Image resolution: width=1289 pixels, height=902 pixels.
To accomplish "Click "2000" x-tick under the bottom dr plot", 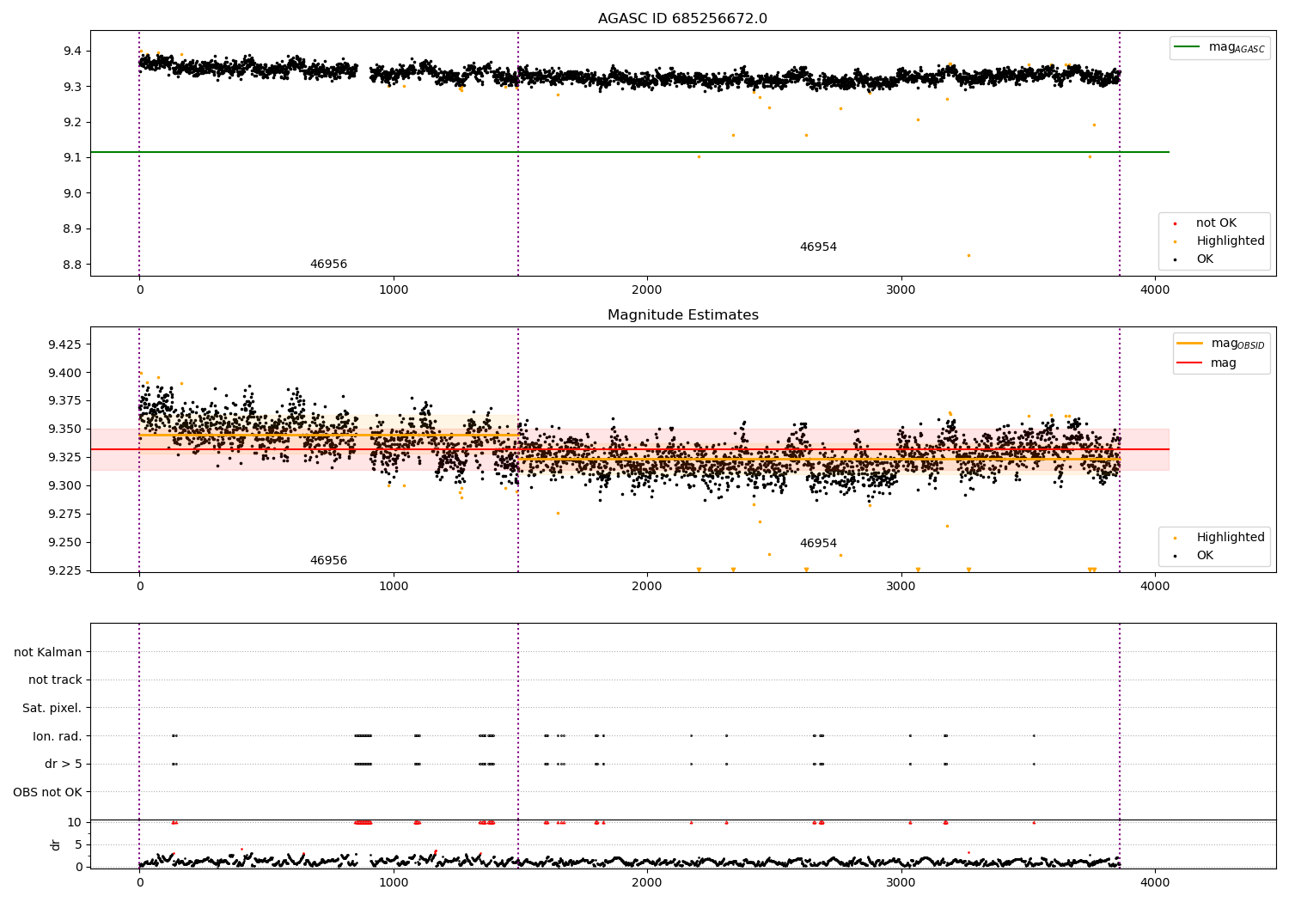I will click(647, 882).
